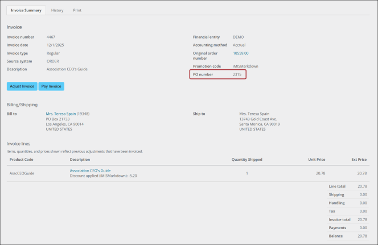This screenshot has width=378, height=245.
Task: Click the promotion code value iMISMarkdown
Action: click(245, 66)
